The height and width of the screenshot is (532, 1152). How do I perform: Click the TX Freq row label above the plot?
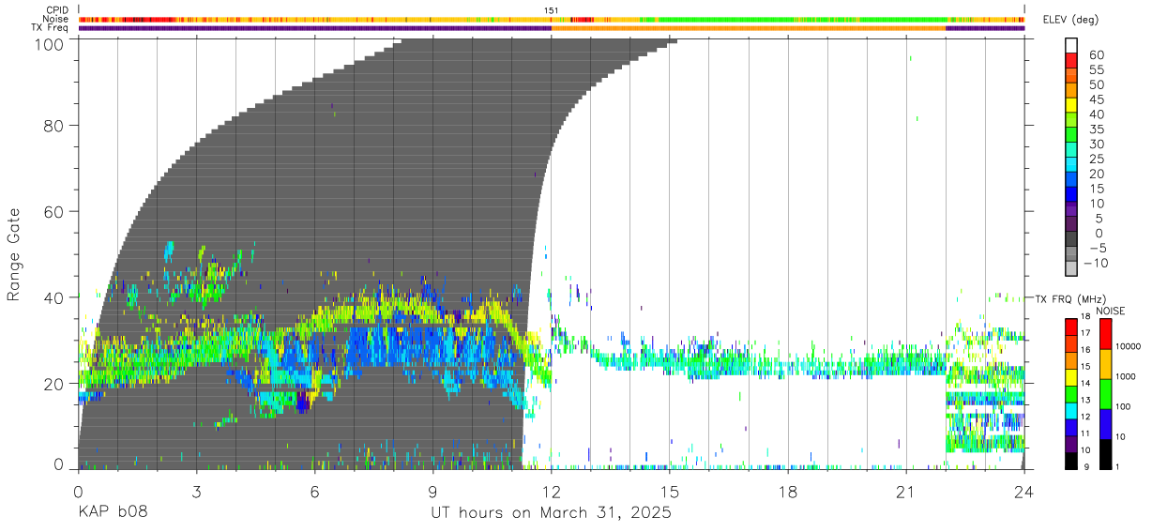coord(50,27)
